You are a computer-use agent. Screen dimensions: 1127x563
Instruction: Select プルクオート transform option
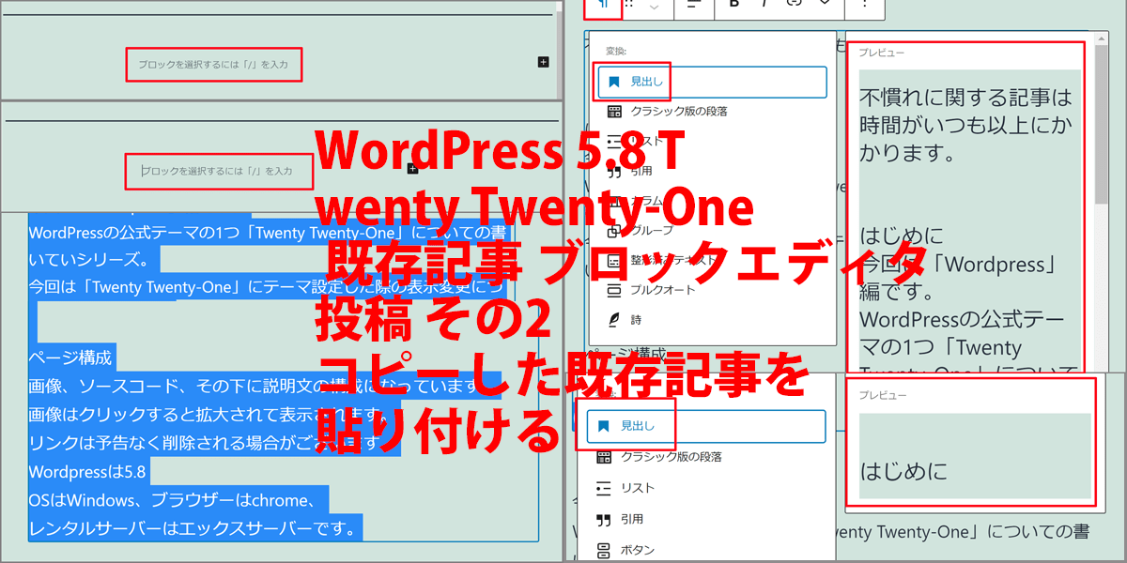pos(662,289)
